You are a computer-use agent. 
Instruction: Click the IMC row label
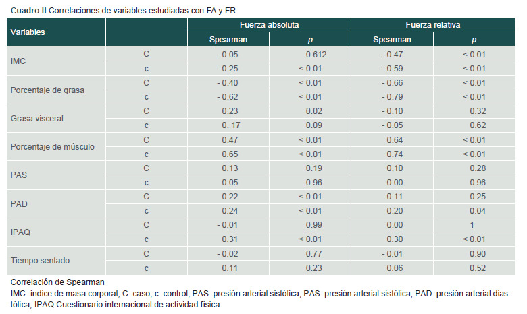(x=20, y=61)
